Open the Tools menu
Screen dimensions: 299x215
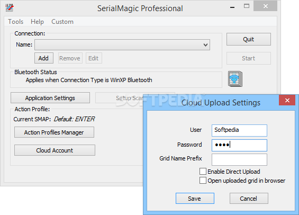point(16,22)
